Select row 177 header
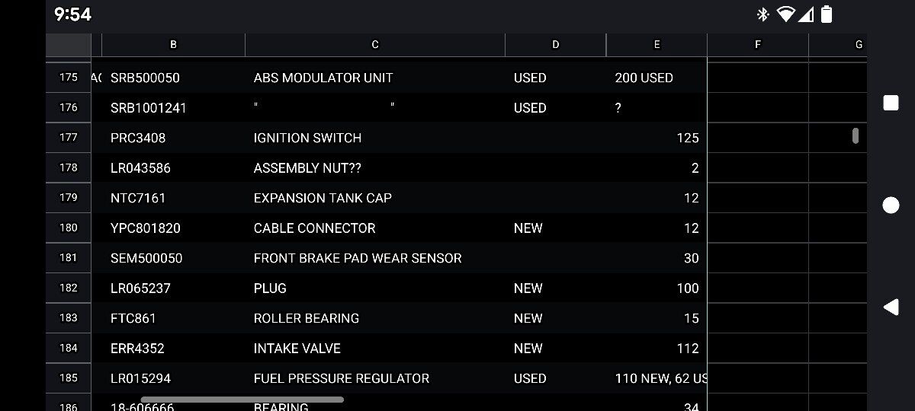This screenshot has width=915, height=411. point(69,138)
